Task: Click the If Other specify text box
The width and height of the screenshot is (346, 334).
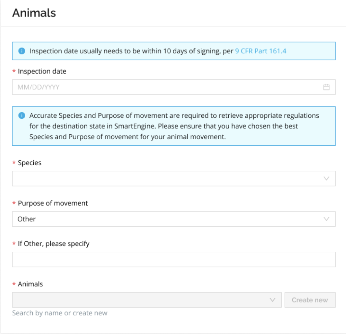Action: coord(174,259)
